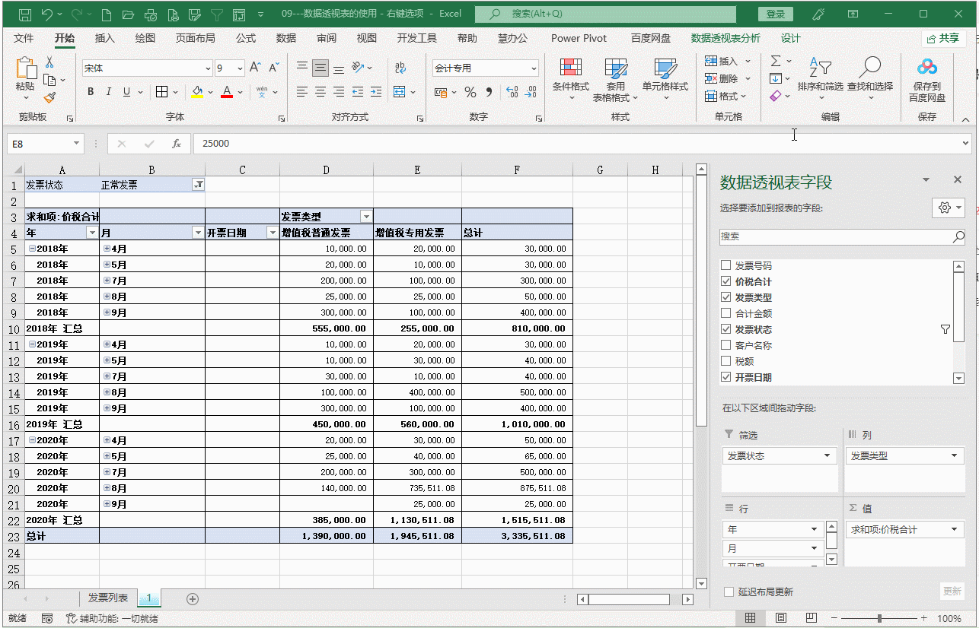Click the 登录 sign-in button
The height and width of the screenshot is (628, 979).
(776, 14)
